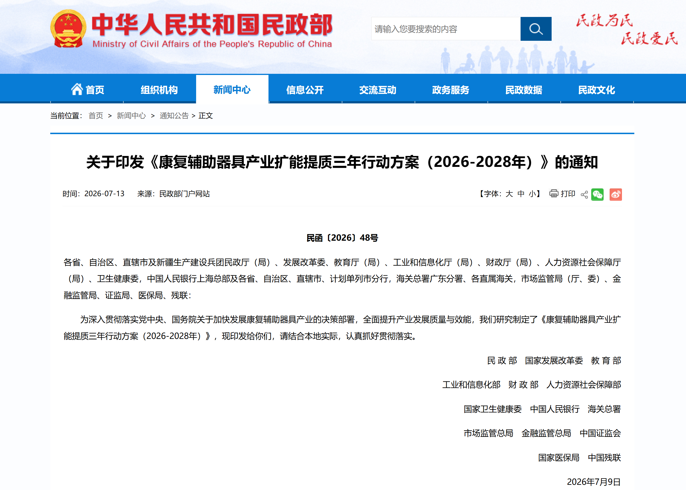The image size is (686, 490).
Task: Click the English ministry name subtitle
Action: pos(212,44)
